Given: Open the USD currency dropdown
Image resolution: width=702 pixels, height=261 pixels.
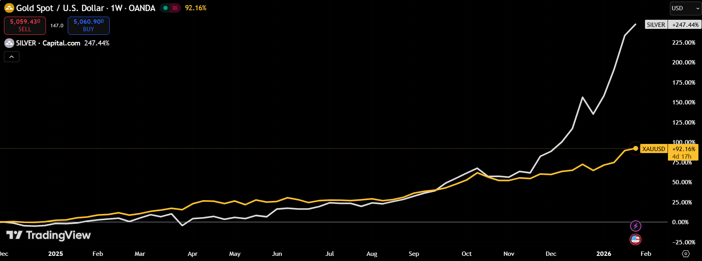Looking at the screenshot, I should click(685, 8).
